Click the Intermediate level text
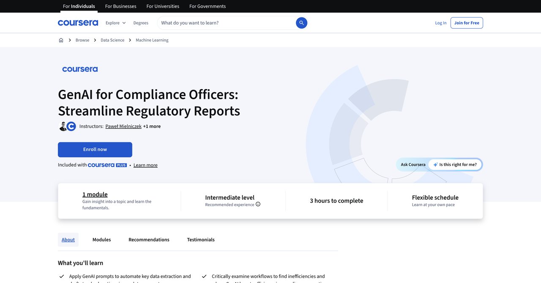Screen dimensions: 541x283 tap(230, 197)
